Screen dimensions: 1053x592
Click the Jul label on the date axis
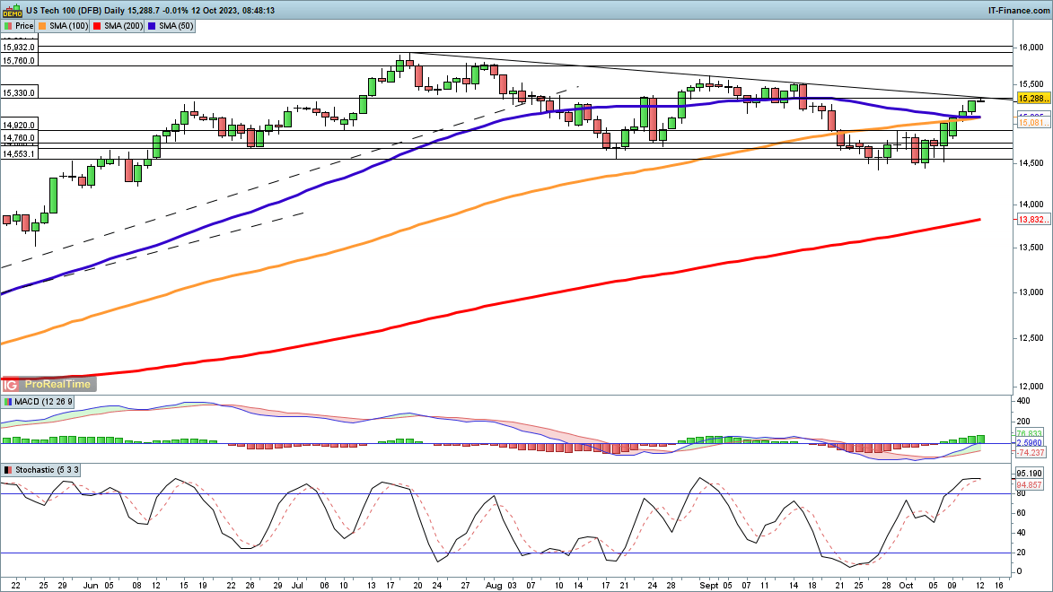[x=297, y=586]
